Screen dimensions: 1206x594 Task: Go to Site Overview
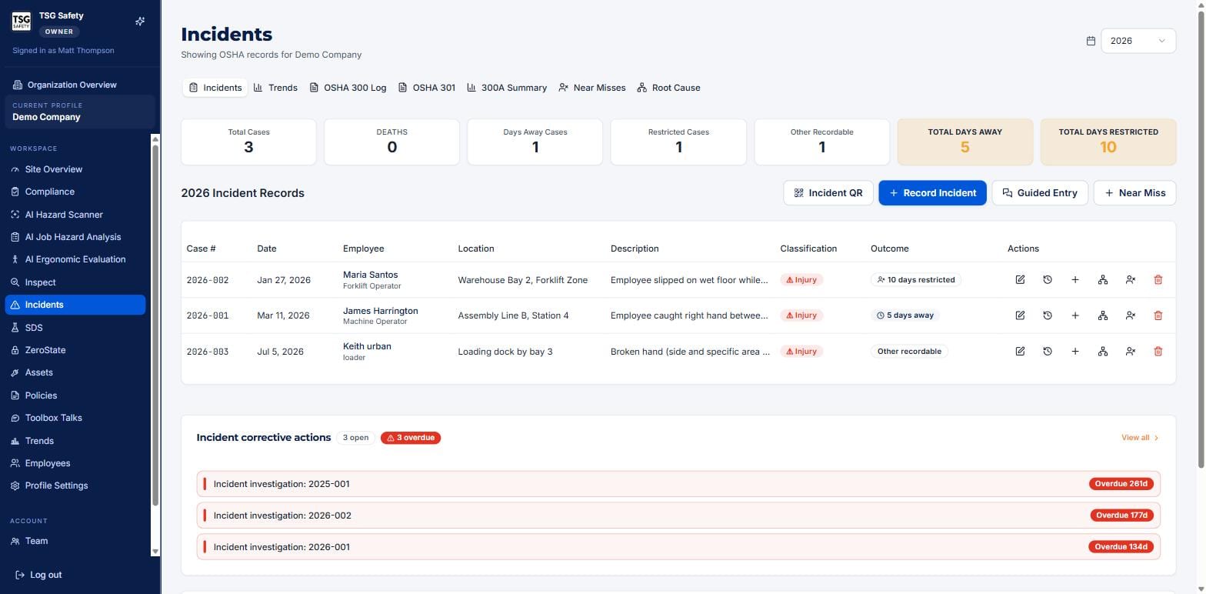75,169
